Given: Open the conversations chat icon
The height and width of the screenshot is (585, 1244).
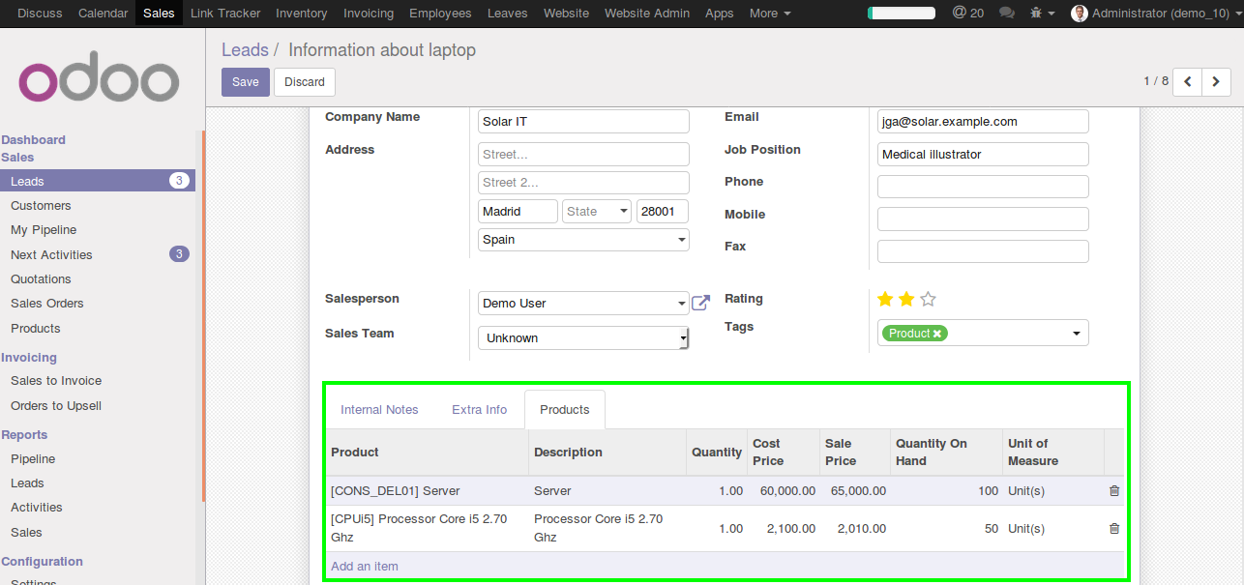Looking at the screenshot, I should (1007, 14).
